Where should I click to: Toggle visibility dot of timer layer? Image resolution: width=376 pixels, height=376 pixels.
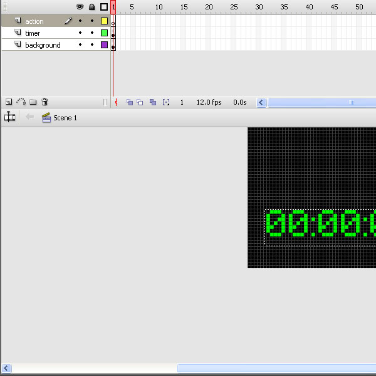(80, 33)
